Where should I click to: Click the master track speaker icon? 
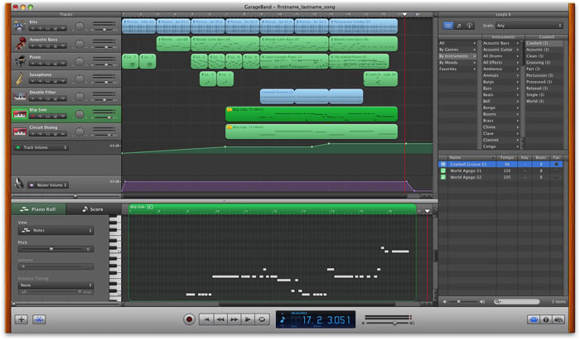point(19,184)
